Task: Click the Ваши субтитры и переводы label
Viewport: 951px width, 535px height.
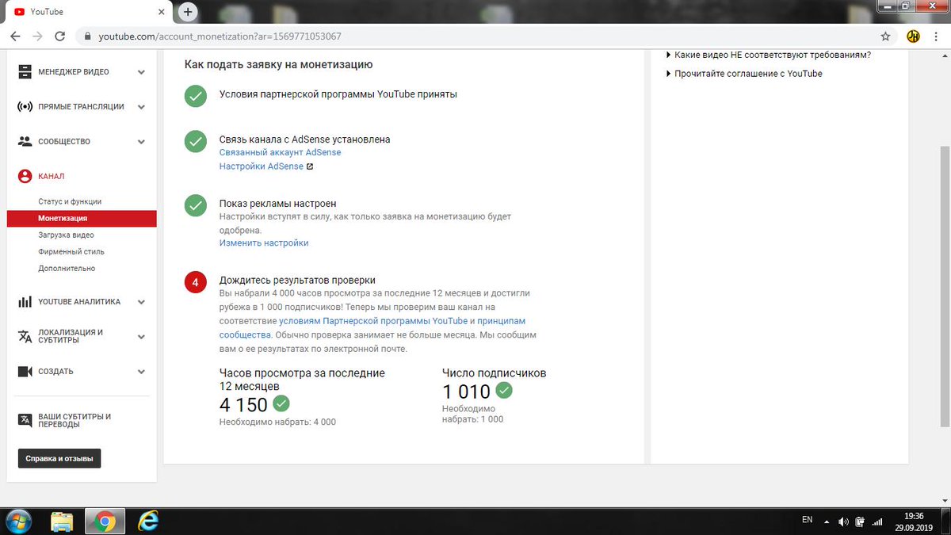Action: click(74, 420)
